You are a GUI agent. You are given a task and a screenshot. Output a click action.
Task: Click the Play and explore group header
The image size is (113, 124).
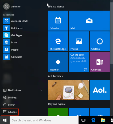pyautogui.click(x=57, y=104)
